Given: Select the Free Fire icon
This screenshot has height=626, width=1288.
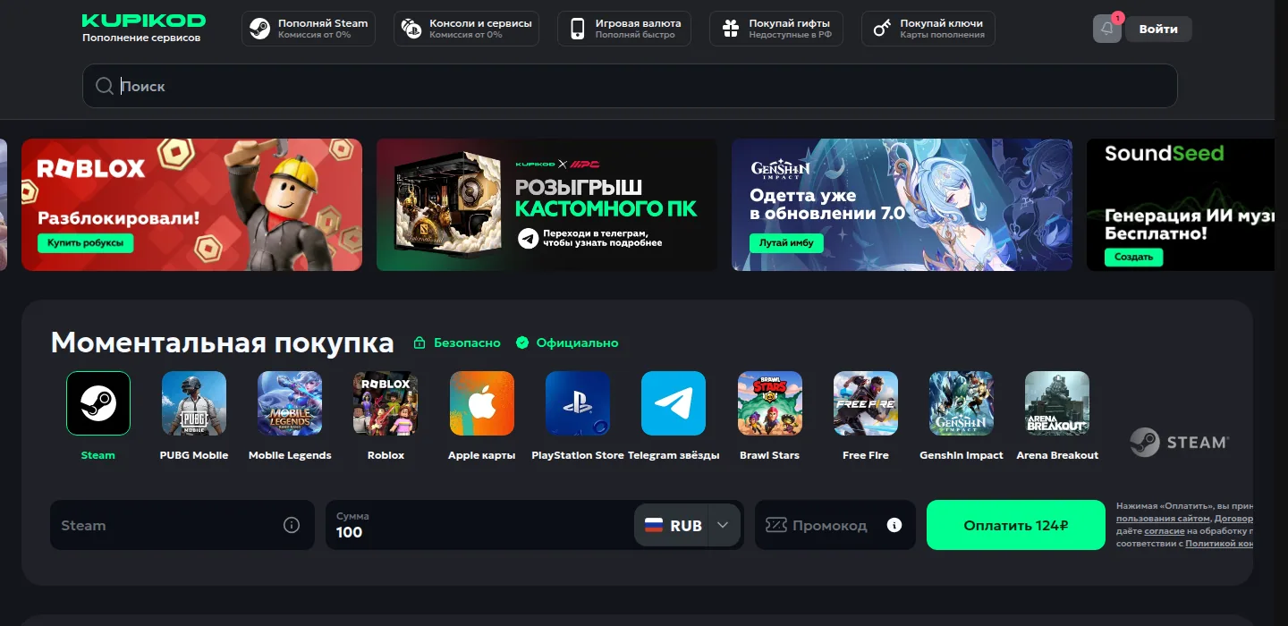Looking at the screenshot, I should tap(866, 403).
